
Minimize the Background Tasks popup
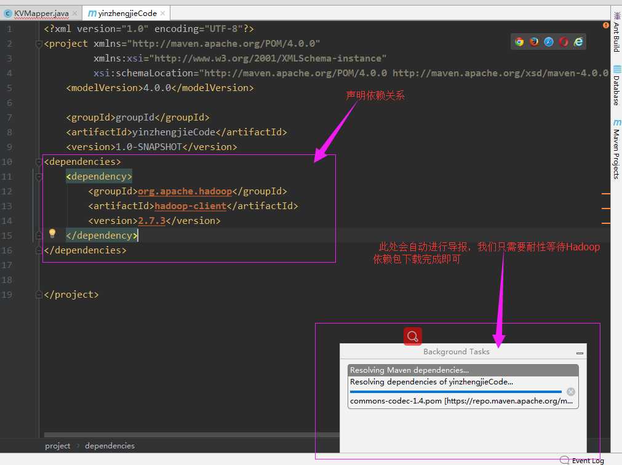tap(580, 352)
